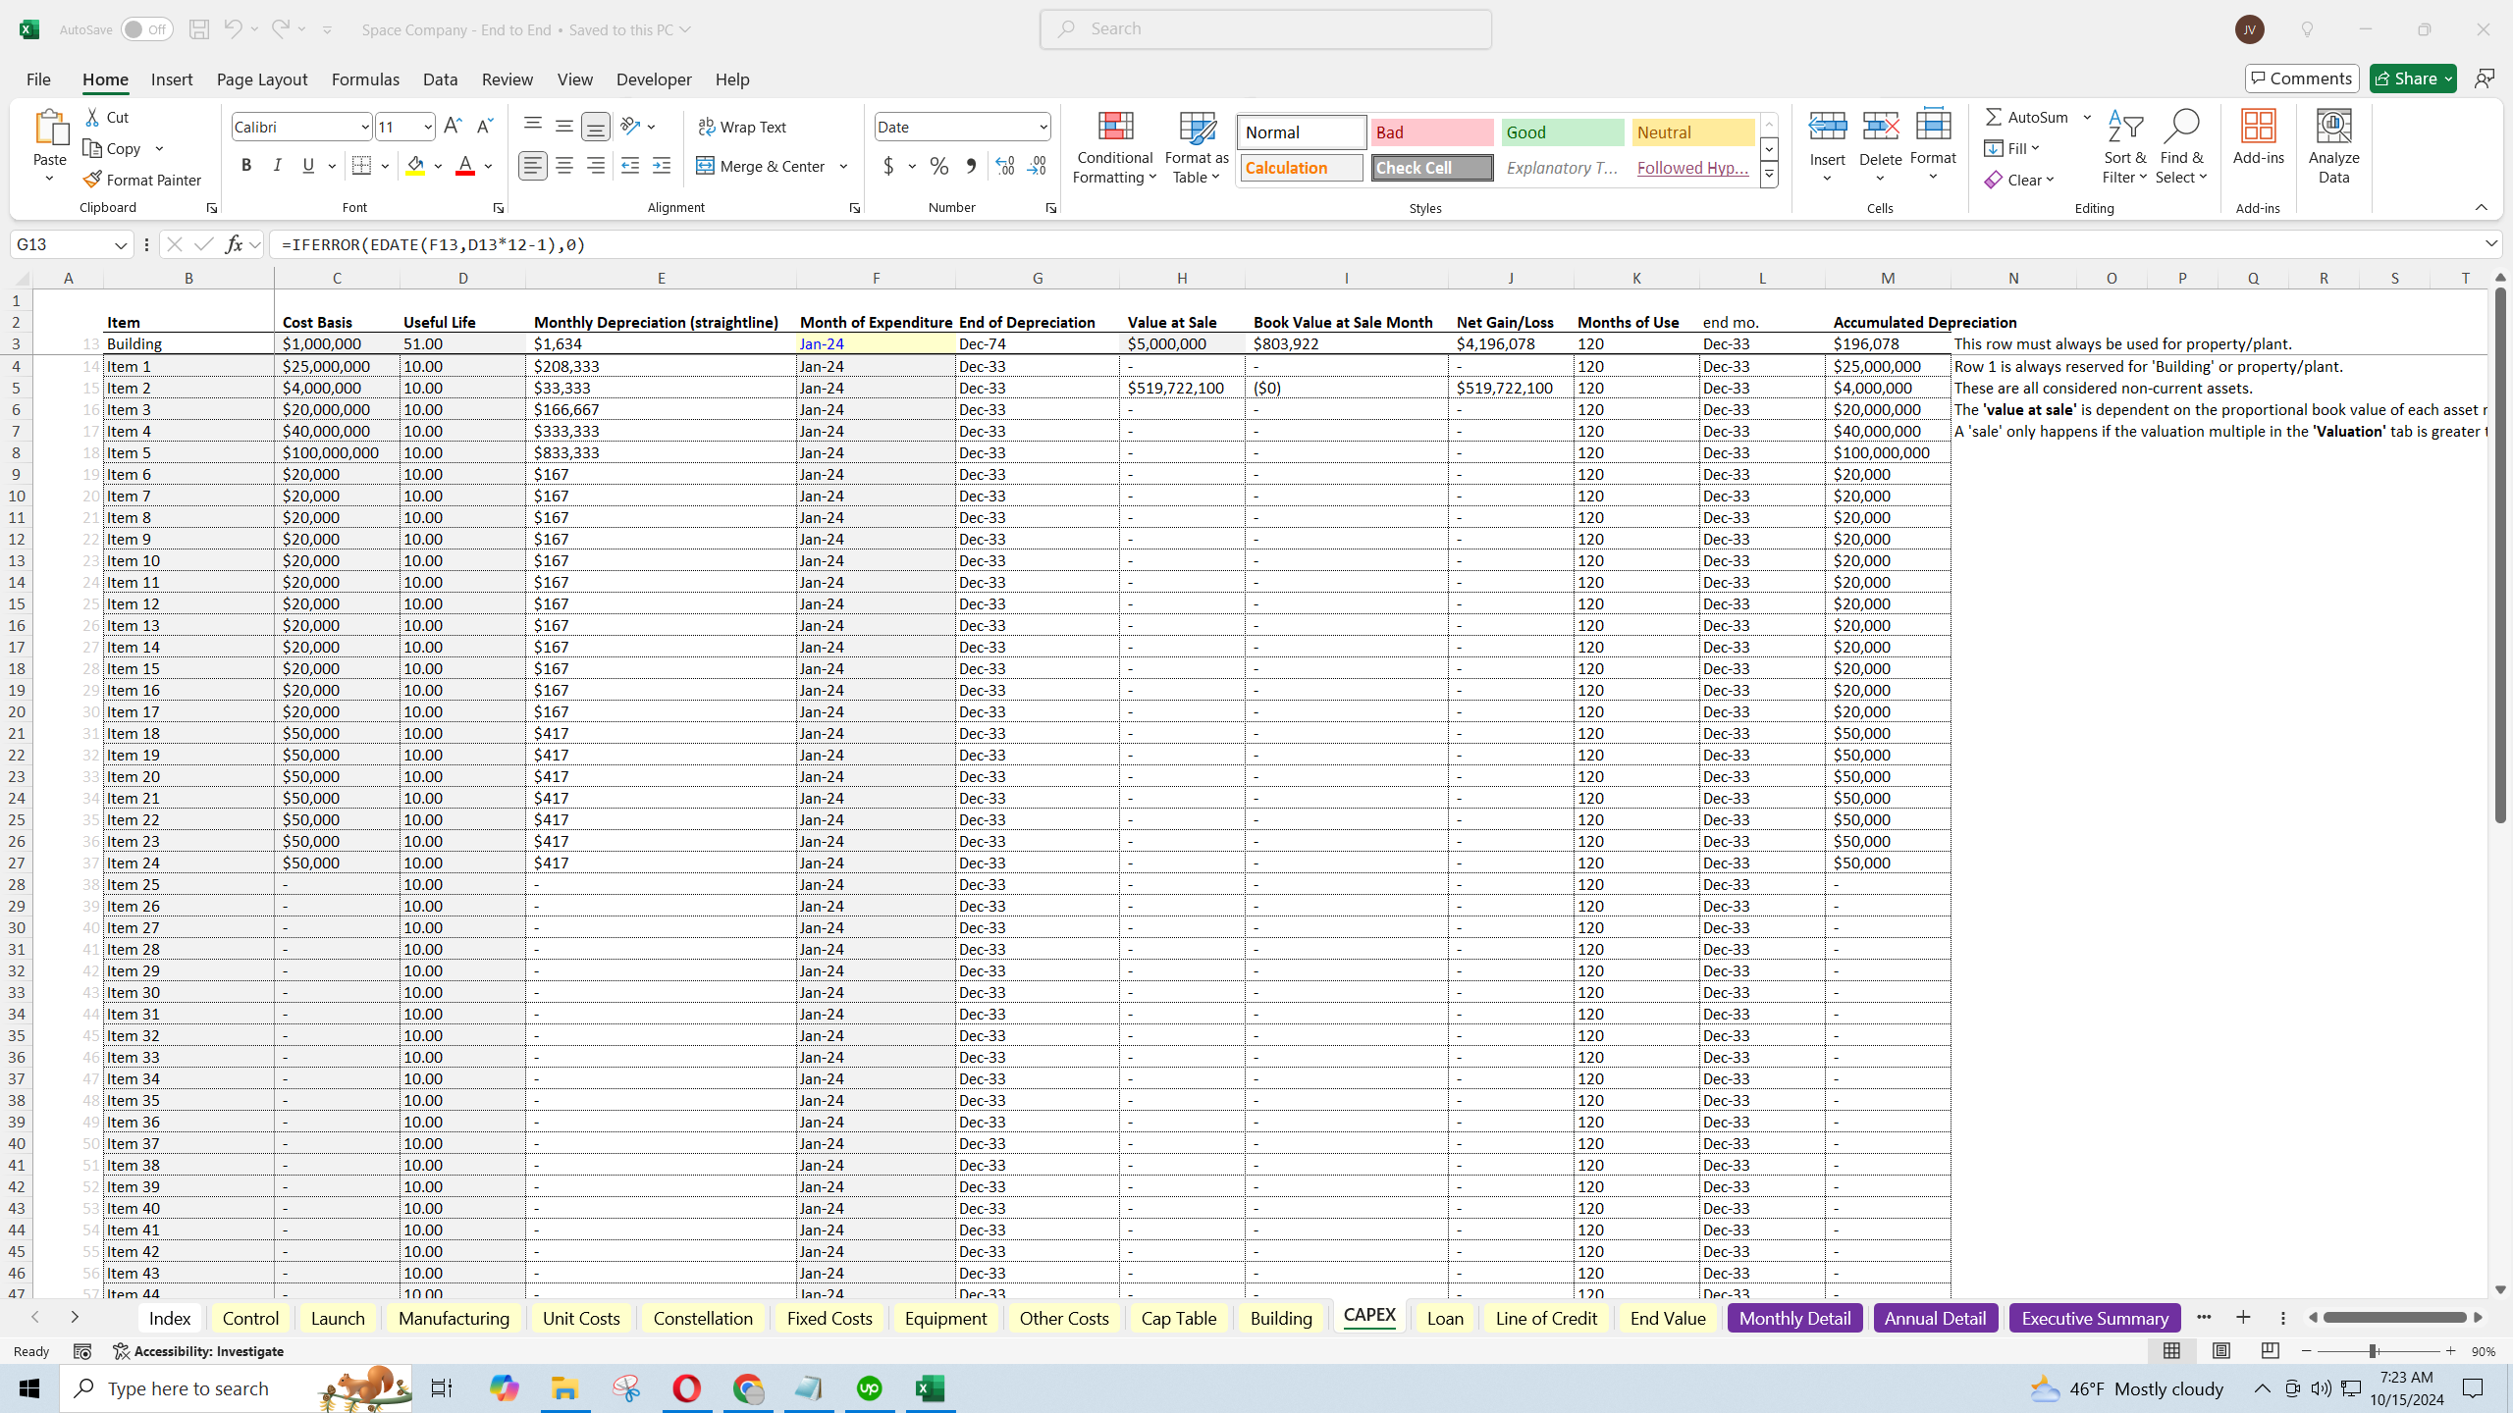Click the Comments button
2513x1413 pixels.
[x=2302, y=78]
